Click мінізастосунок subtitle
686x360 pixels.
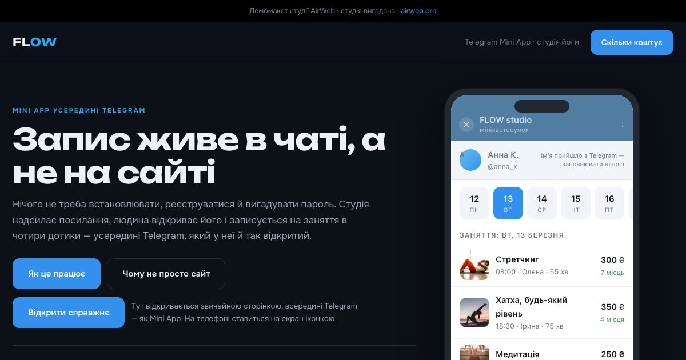pos(504,130)
